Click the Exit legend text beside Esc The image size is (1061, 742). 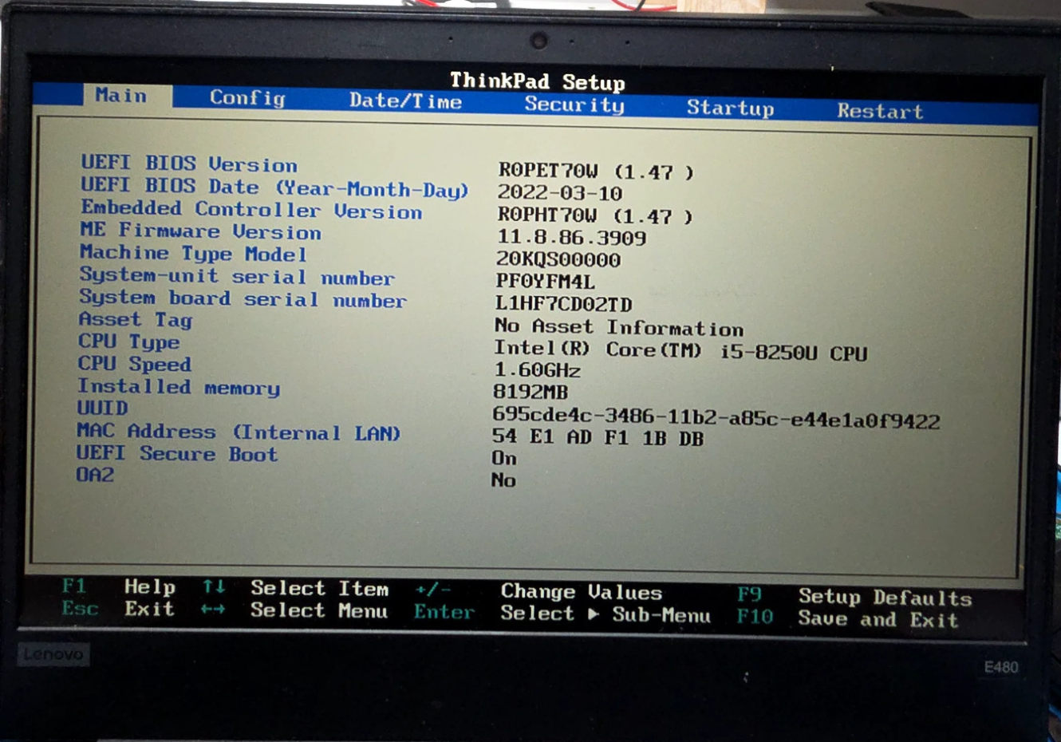(149, 609)
